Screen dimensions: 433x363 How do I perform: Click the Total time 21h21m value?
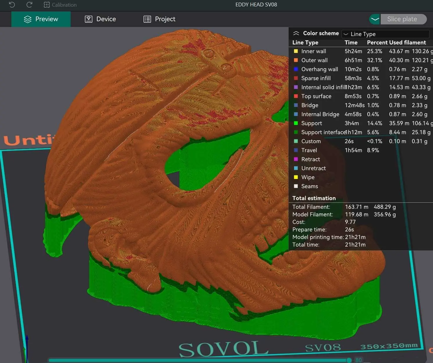355,245
